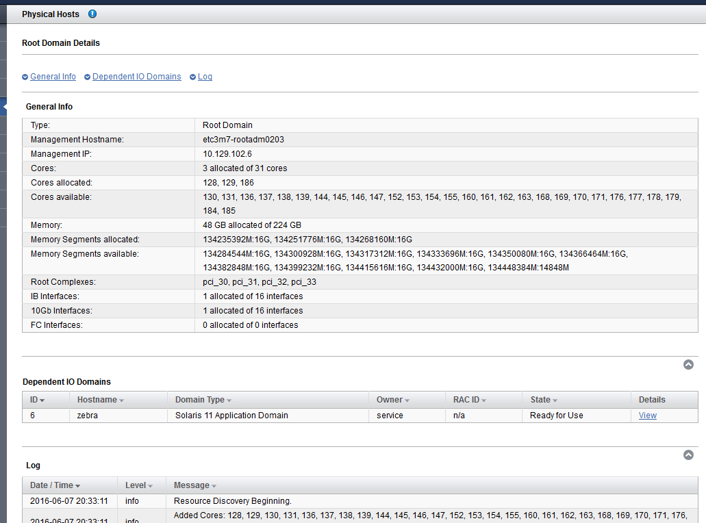Click the 'service' owner cell

click(x=390, y=416)
